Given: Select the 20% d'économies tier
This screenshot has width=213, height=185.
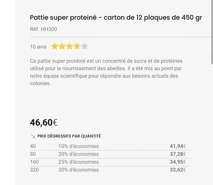Looking at the screenshot, I should [79, 154].
